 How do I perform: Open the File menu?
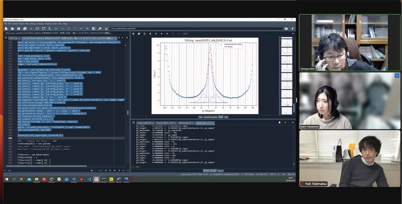click(x=6, y=24)
